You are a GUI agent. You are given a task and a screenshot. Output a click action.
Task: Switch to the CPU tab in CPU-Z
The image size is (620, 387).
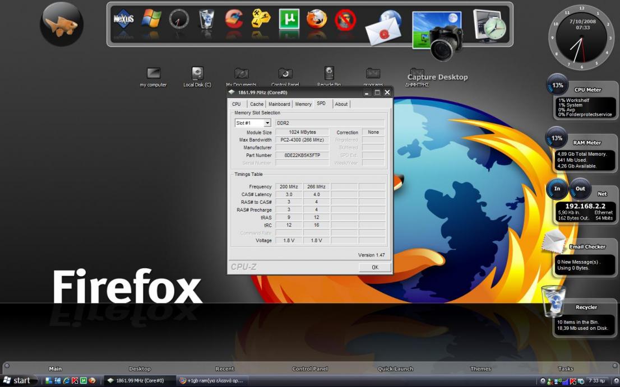(x=237, y=104)
